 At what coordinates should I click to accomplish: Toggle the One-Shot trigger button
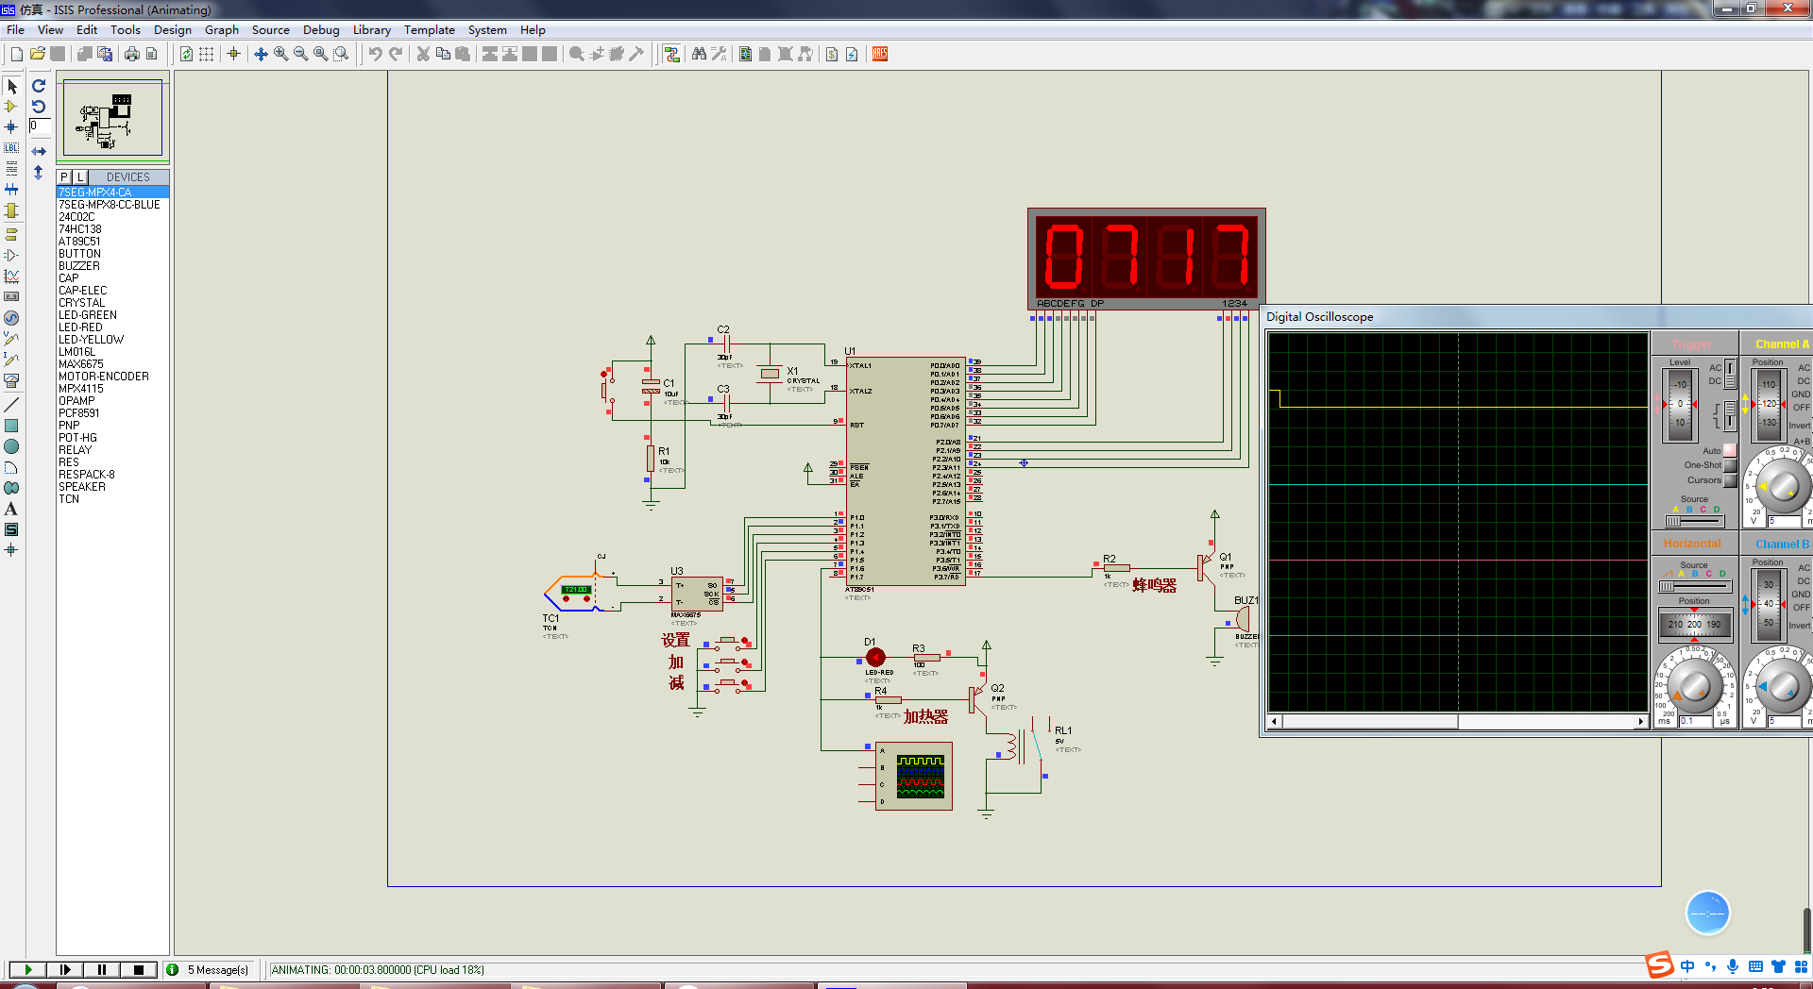1730,465
